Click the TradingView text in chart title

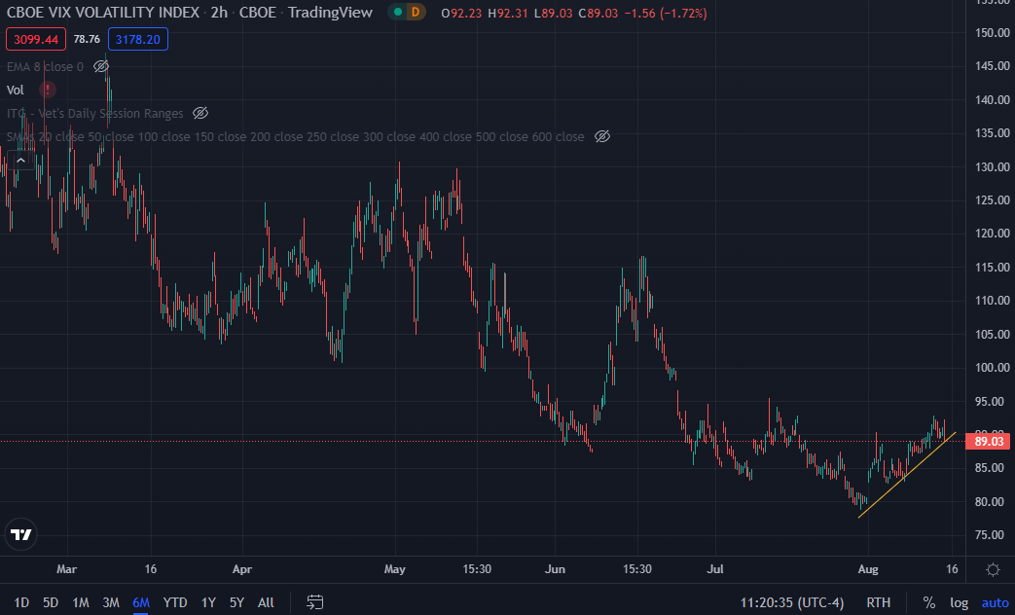(x=330, y=13)
